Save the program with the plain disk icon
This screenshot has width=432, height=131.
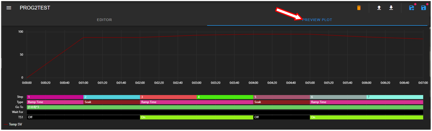(424, 8)
